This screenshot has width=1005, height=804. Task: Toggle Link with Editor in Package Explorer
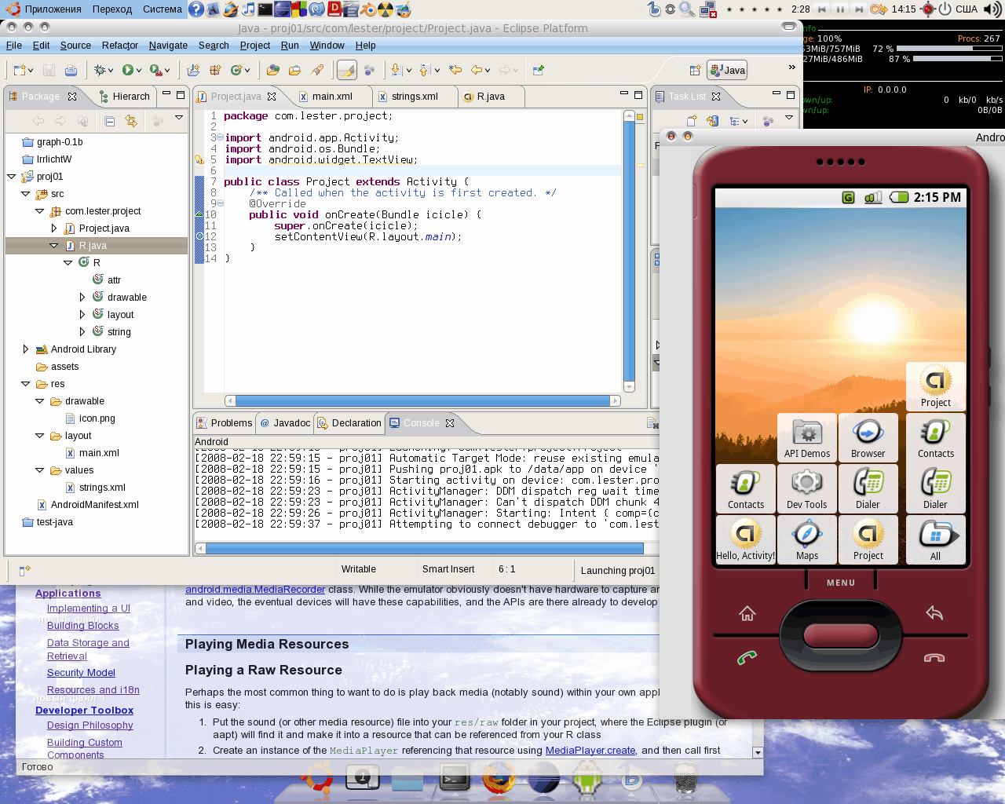coord(131,121)
